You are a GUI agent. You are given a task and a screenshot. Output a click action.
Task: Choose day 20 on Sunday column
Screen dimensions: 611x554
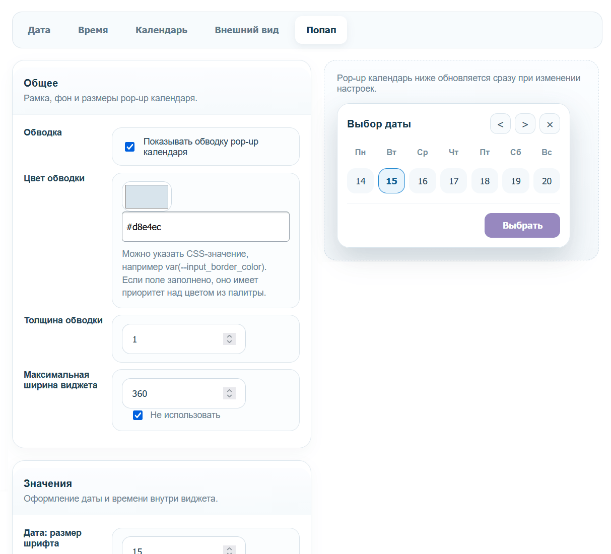click(x=547, y=181)
